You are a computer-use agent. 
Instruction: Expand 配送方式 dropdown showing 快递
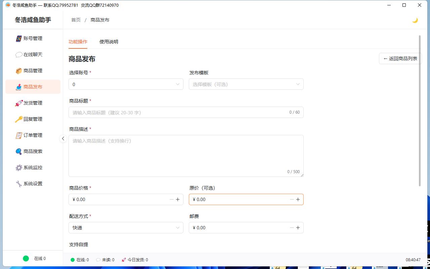click(x=126, y=228)
